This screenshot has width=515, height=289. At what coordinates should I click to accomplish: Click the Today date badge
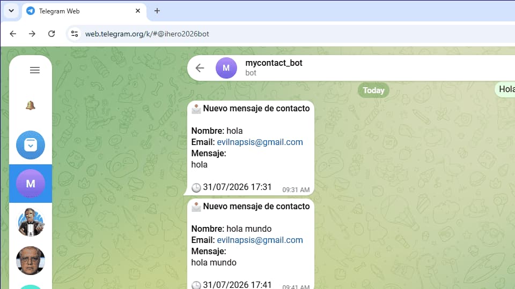pyautogui.click(x=373, y=90)
